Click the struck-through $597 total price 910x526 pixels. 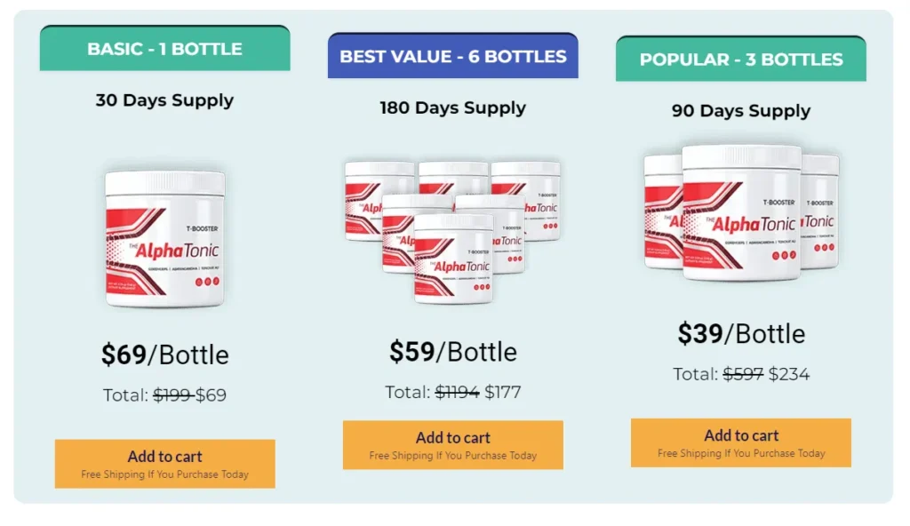[x=743, y=374]
